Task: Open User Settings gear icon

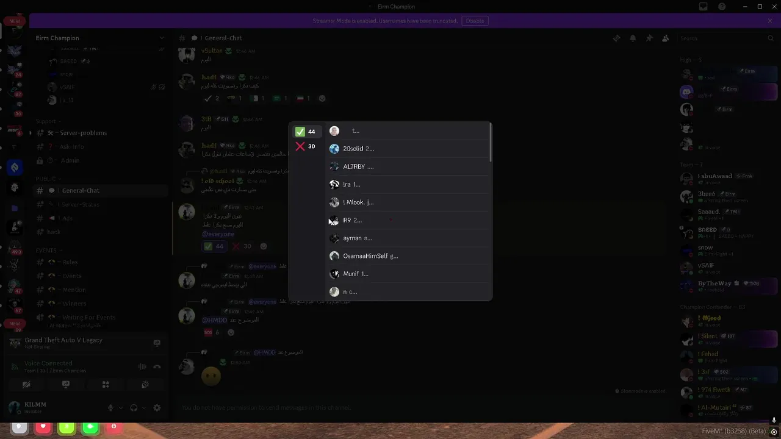Action: (157, 408)
